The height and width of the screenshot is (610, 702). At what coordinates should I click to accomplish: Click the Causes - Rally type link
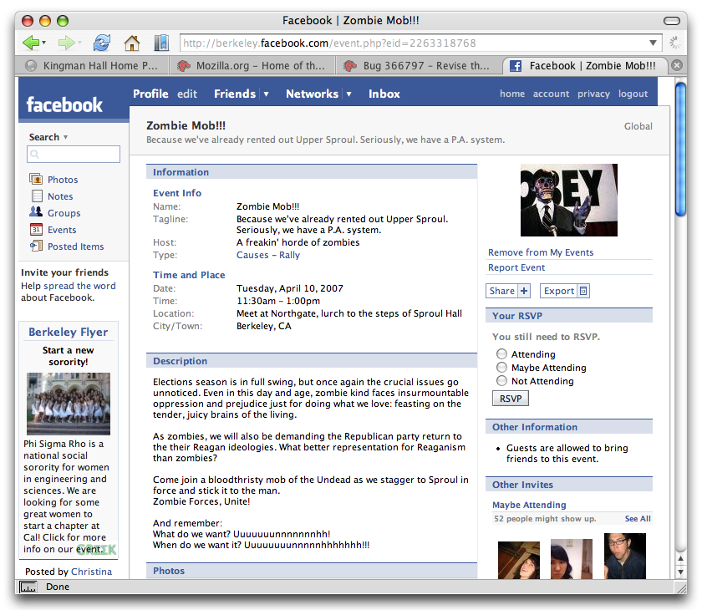coord(268,255)
